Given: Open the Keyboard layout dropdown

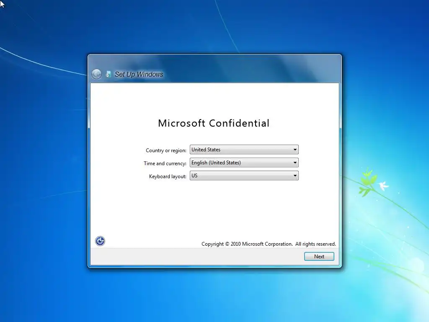Looking at the screenshot, I should pyautogui.click(x=244, y=176).
